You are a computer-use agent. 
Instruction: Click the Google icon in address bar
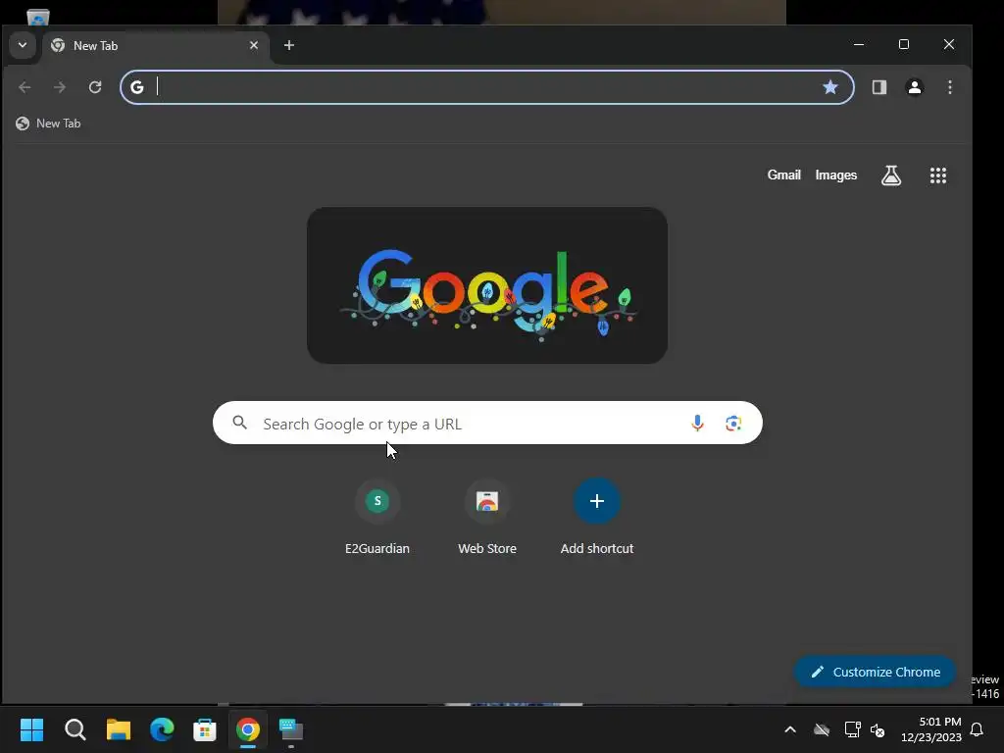137,87
